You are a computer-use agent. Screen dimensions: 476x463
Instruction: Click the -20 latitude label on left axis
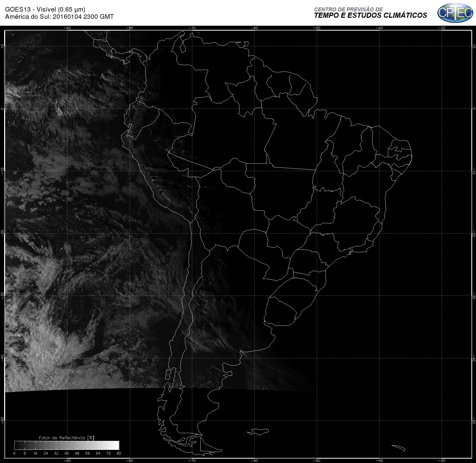[2, 233]
